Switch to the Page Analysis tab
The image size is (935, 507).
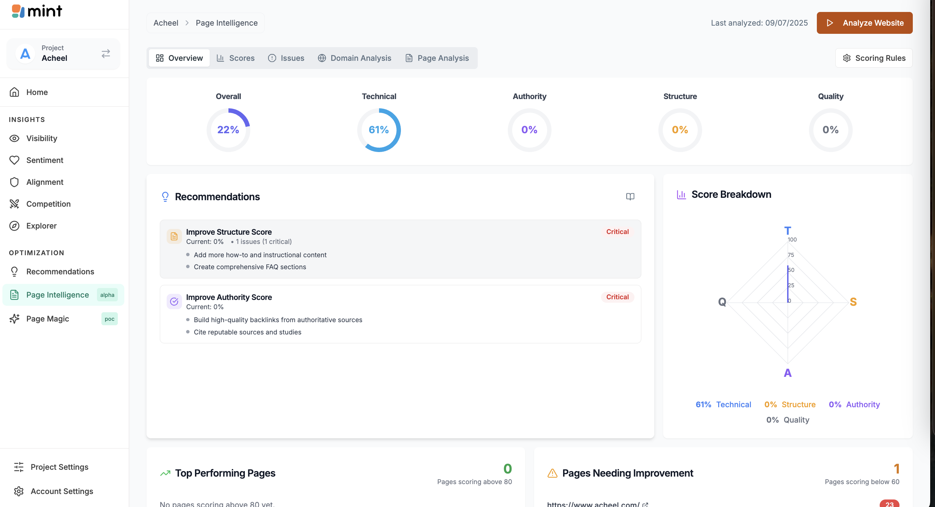[x=437, y=58]
